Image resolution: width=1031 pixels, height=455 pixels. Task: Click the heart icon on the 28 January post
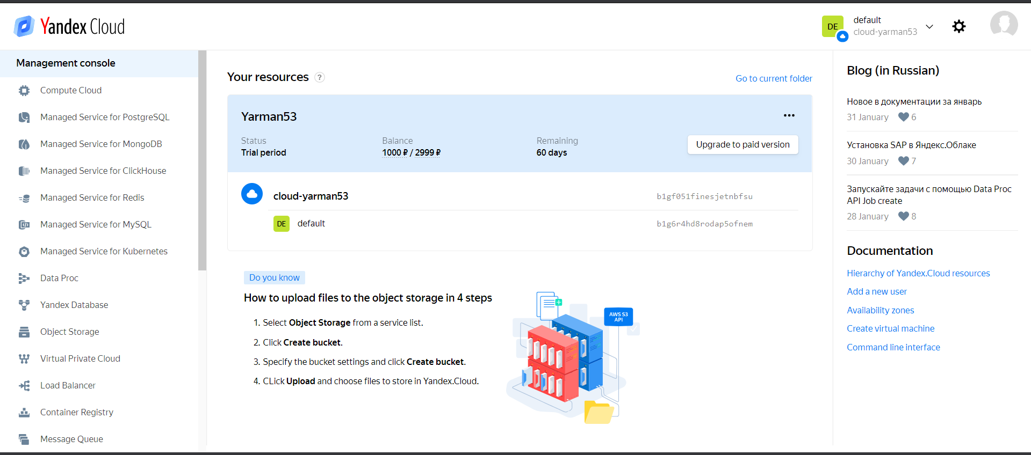pos(904,216)
